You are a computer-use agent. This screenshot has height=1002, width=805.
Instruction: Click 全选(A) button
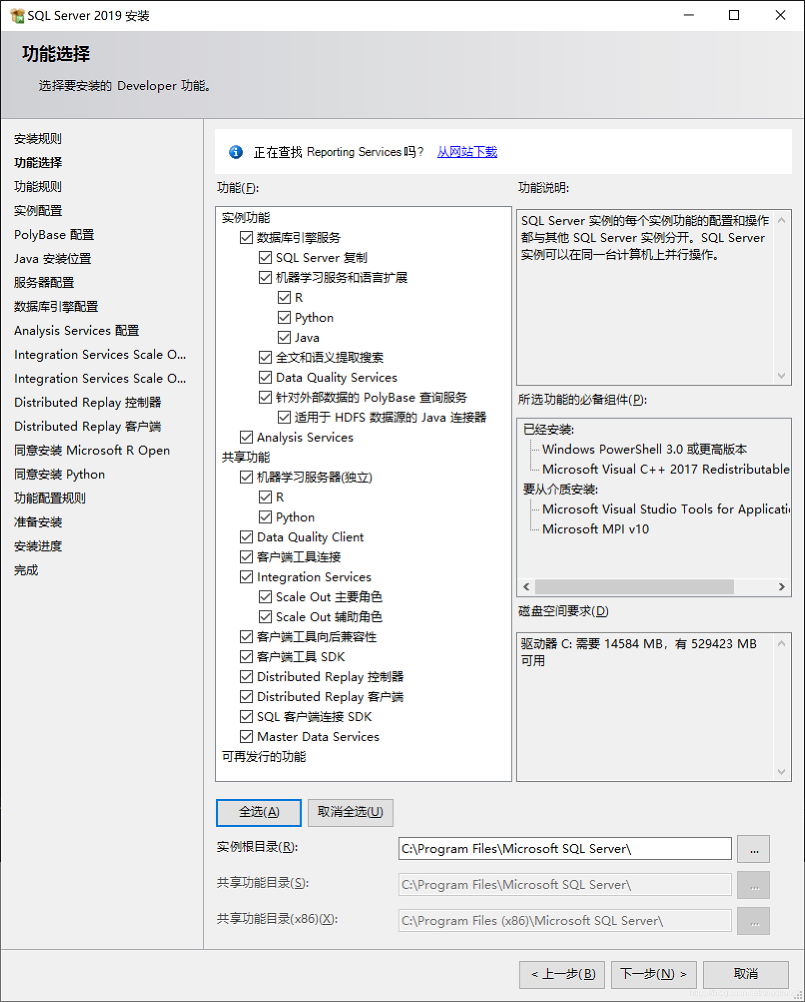coord(259,813)
